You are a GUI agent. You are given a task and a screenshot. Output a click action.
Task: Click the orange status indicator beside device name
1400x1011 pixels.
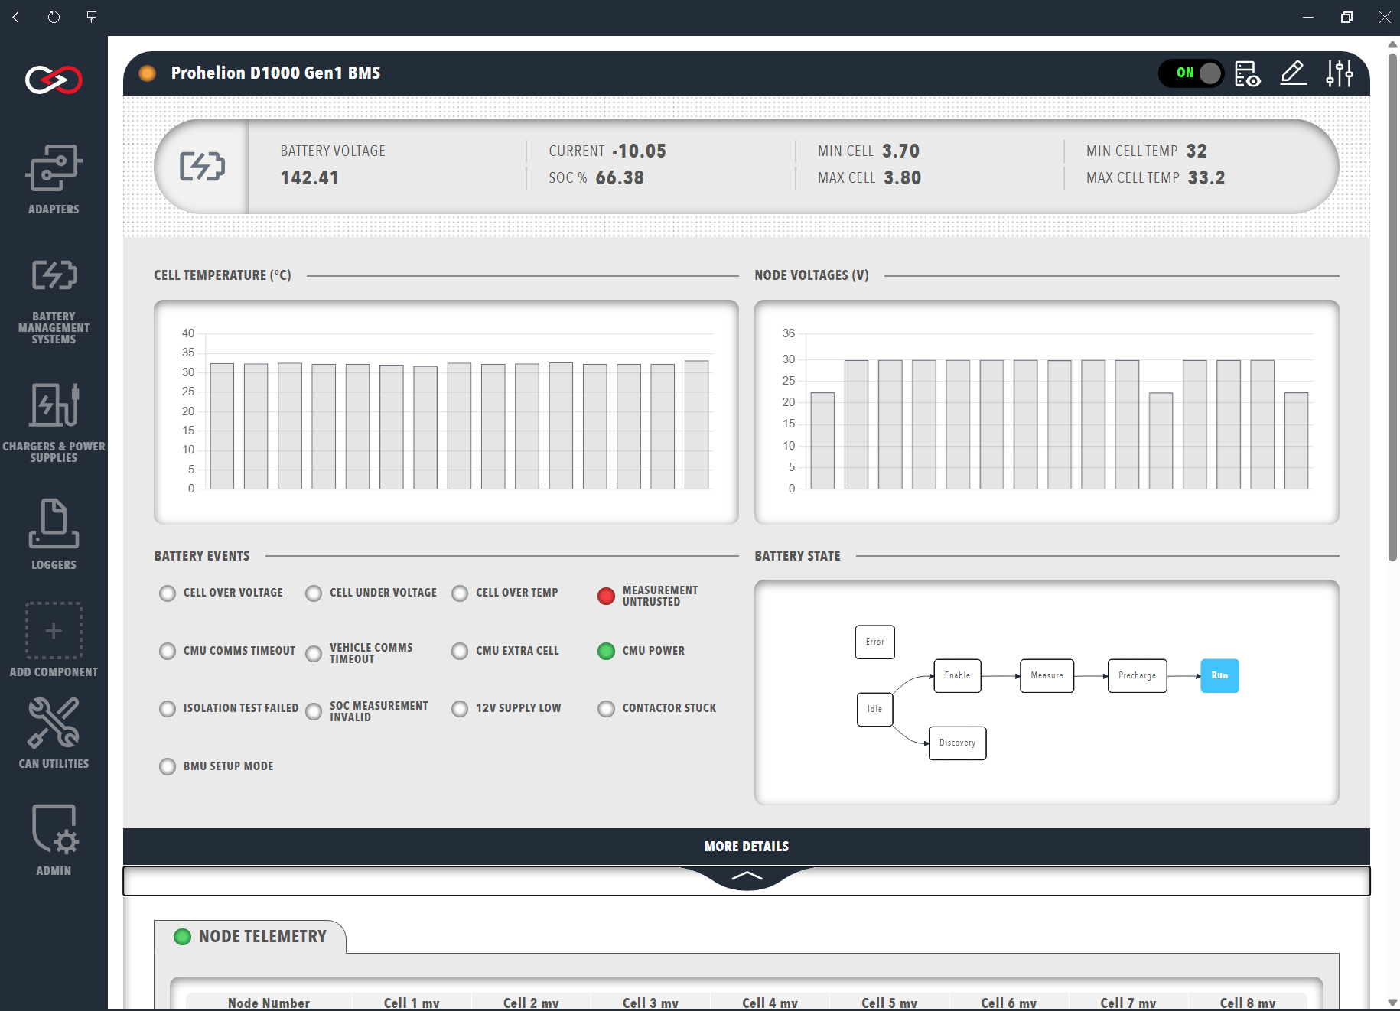[x=147, y=73]
